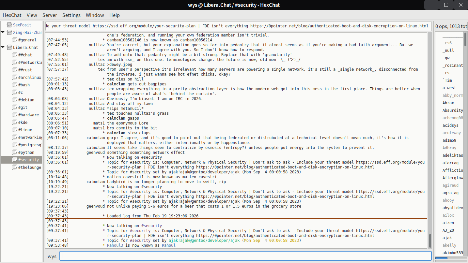Collapse the Xing-Hai-Zhar network branch
Image resolution: width=468 pixels, height=263 pixels.
3,32
